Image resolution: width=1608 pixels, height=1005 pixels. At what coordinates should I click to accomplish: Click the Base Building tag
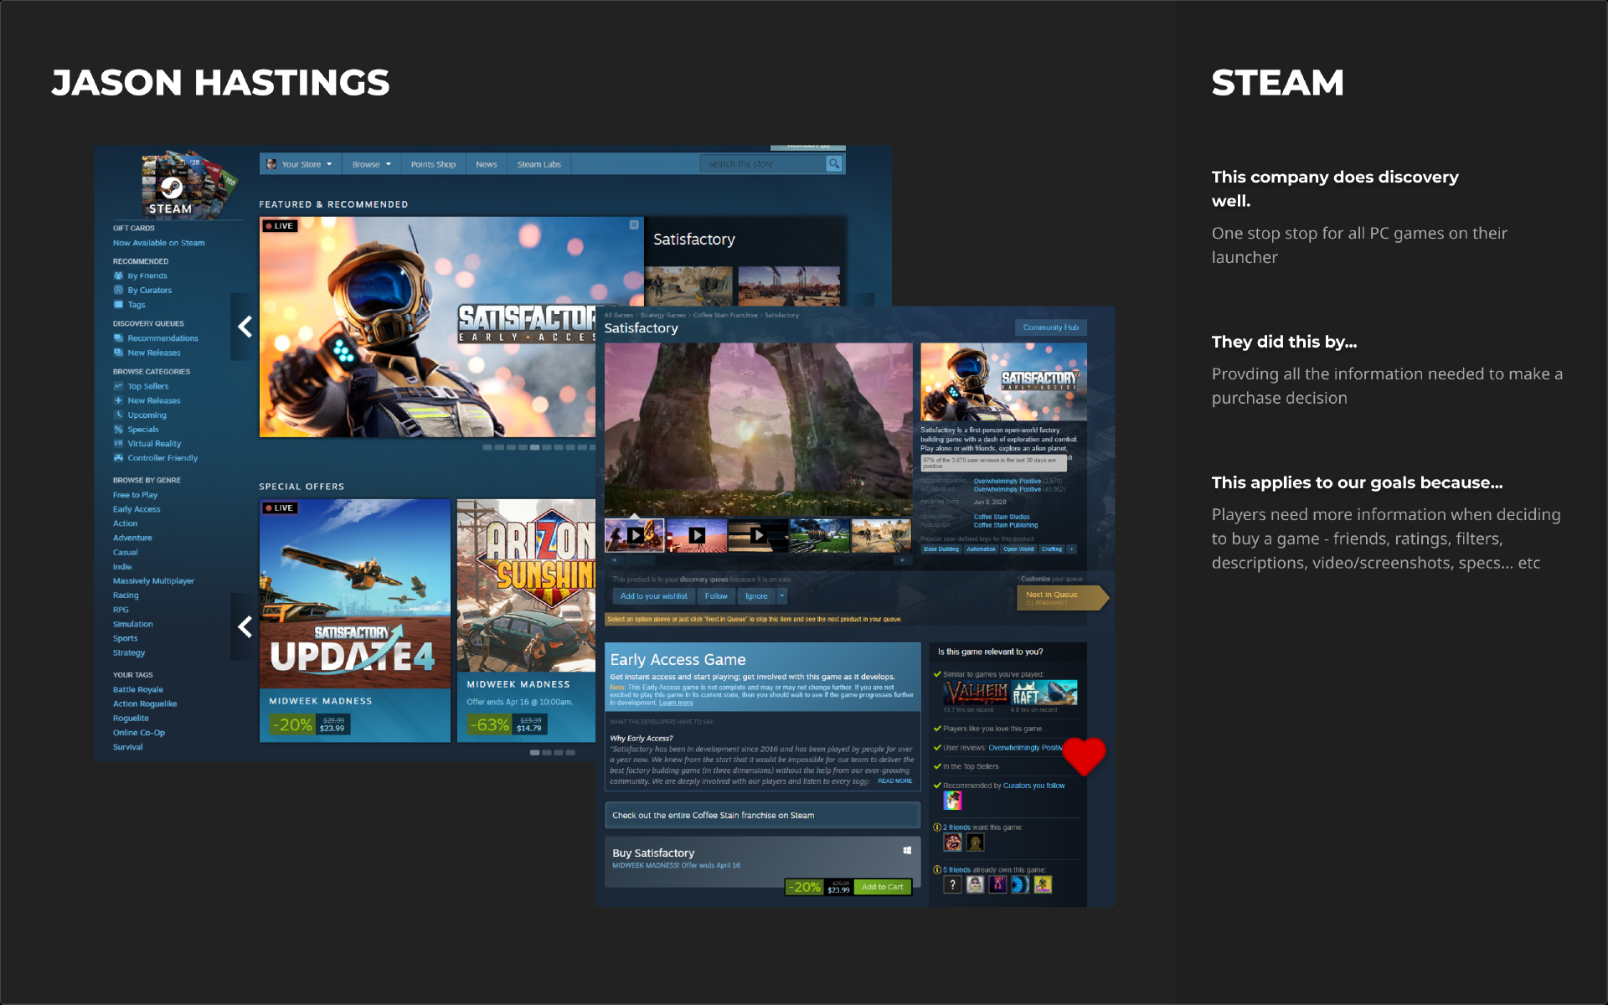(x=941, y=549)
